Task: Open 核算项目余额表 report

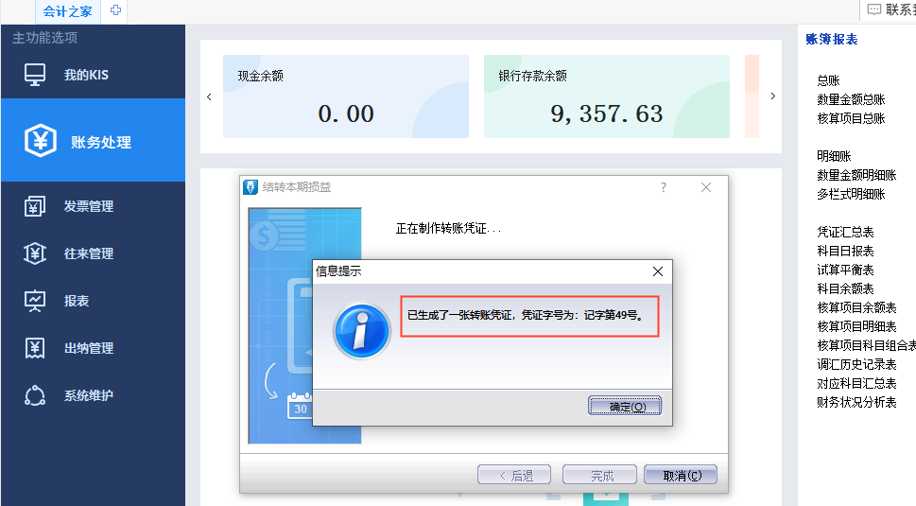Action: point(856,307)
